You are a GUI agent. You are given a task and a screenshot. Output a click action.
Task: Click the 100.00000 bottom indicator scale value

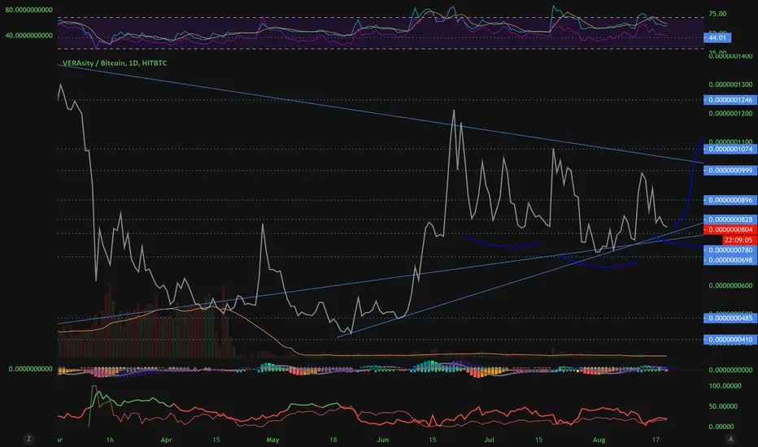pos(725,386)
